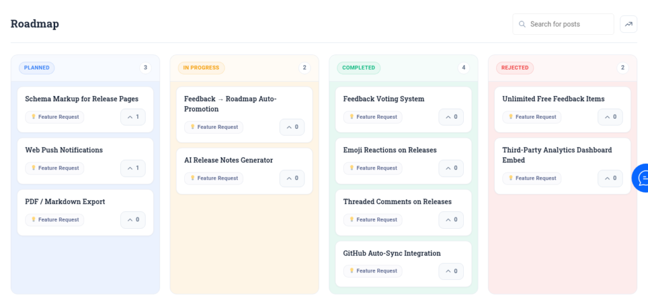Viewport: 648px width, 304px height.
Task: Click Feature Request tag on Third-Party Analytics card
Action: point(532,179)
